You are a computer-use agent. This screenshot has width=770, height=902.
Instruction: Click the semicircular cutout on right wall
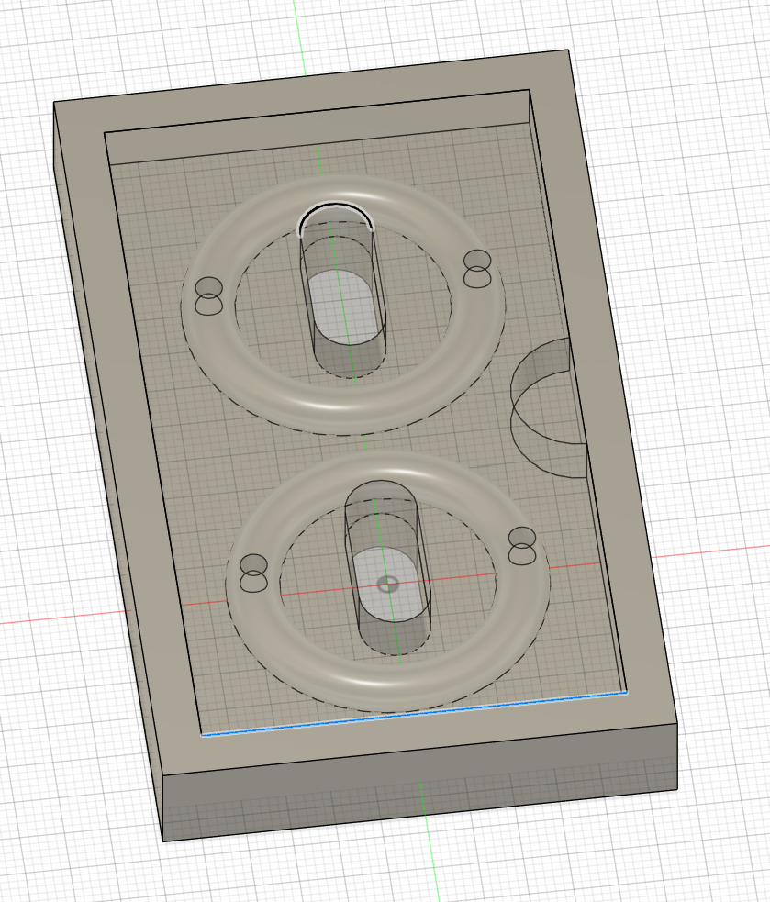[548, 404]
